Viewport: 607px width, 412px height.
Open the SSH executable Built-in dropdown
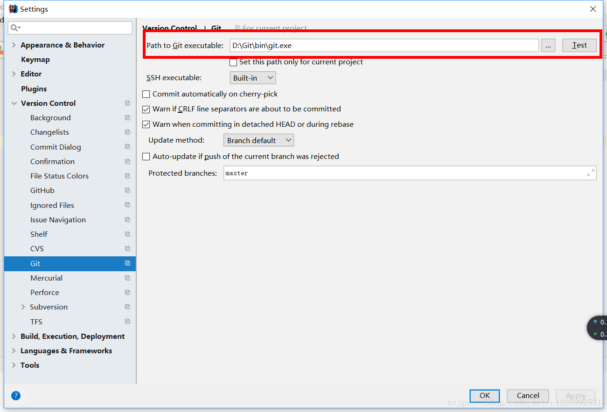click(x=253, y=78)
